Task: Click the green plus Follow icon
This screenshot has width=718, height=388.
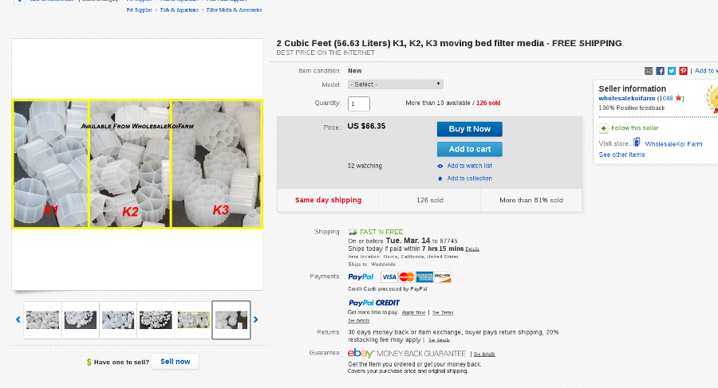Action: 604,127
